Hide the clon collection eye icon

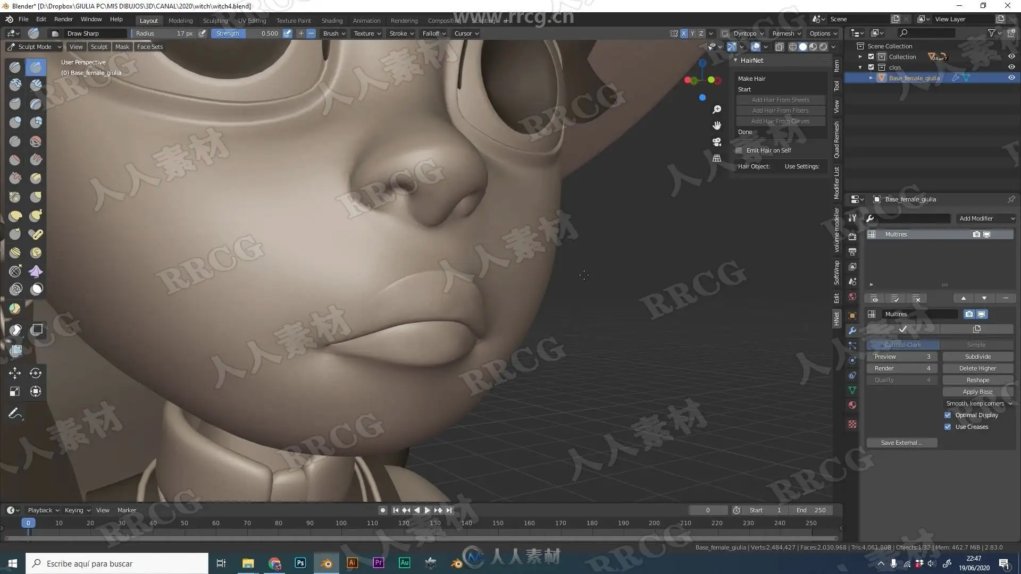(1011, 67)
